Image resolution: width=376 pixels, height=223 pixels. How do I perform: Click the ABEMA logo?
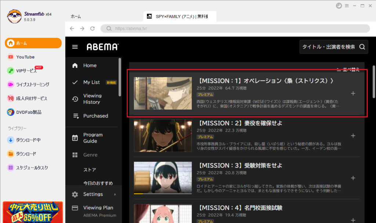point(102,47)
